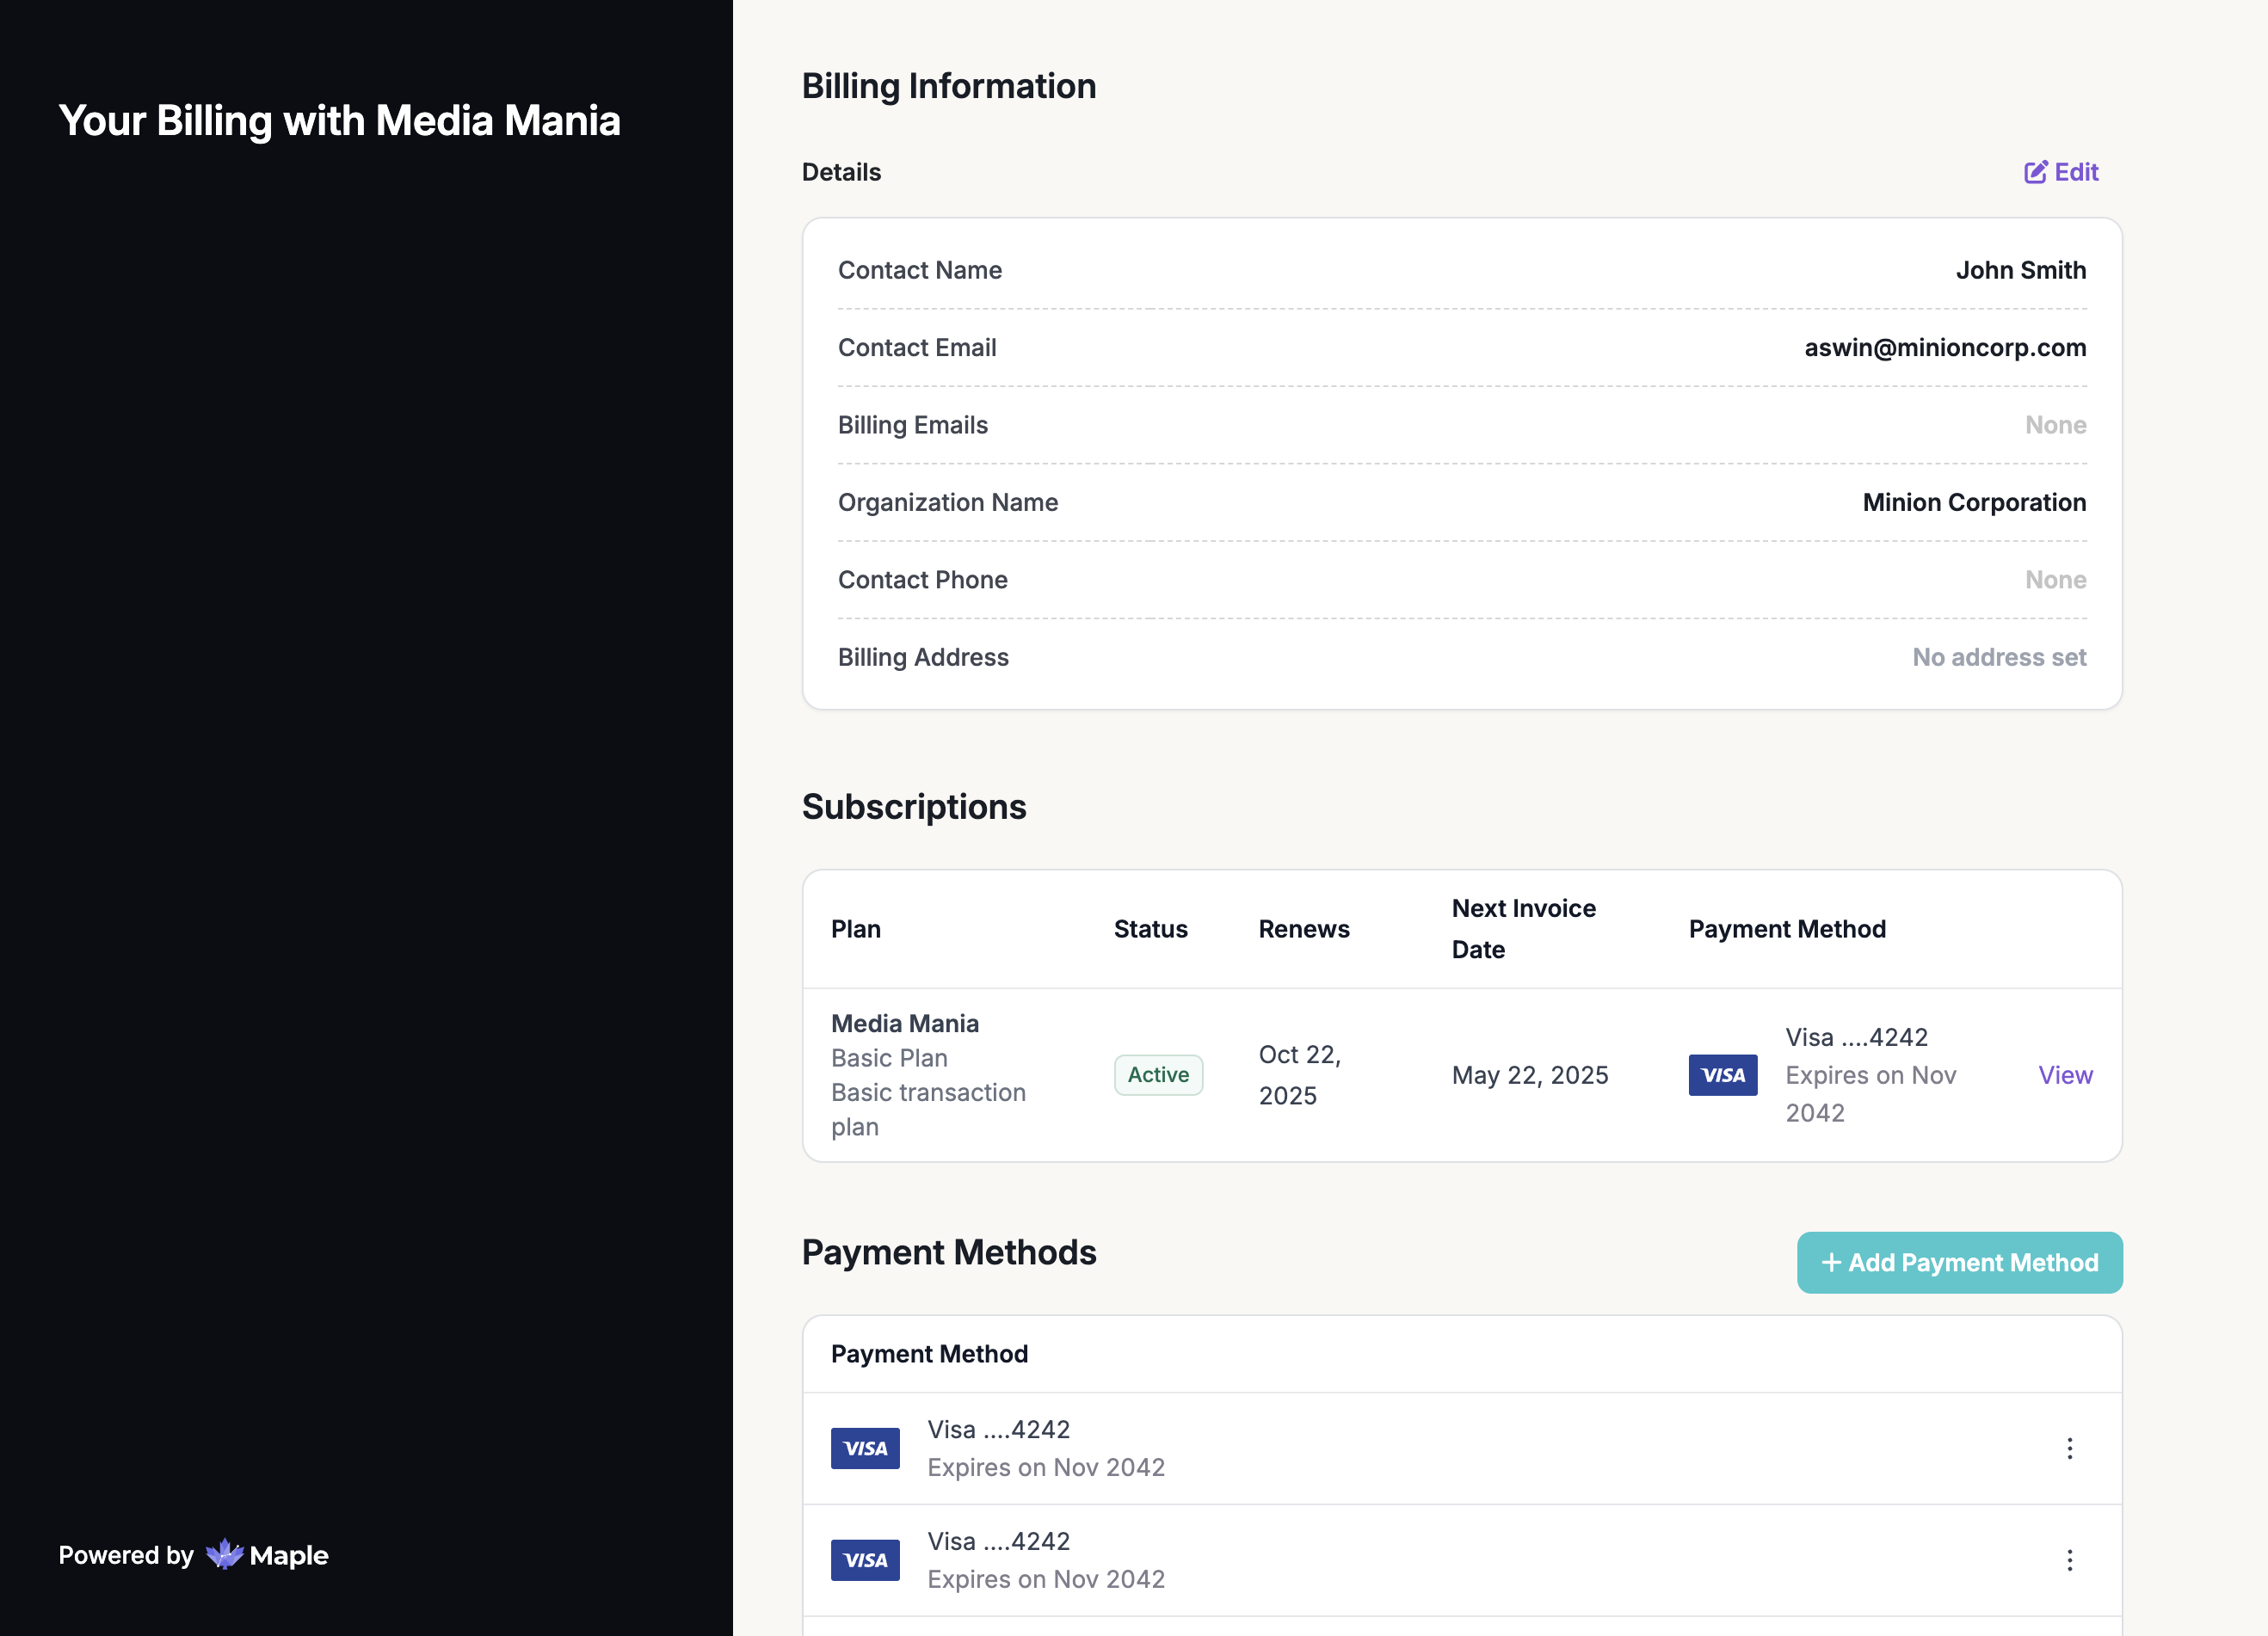Image resolution: width=2268 pixels, height=1636 pixels.
Task: Select the contact email aswin@minioncorp.com
Action: (1944, 347)
